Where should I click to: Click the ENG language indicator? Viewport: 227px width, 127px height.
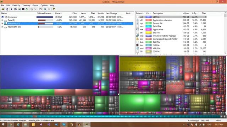(209, 125)
